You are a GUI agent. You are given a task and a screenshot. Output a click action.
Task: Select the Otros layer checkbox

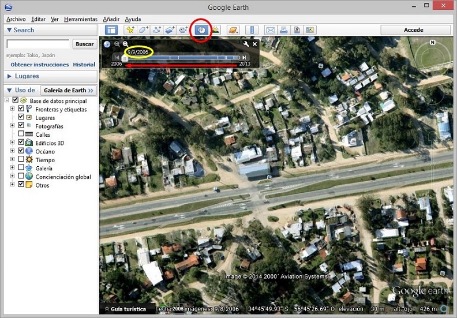[21, 185]
